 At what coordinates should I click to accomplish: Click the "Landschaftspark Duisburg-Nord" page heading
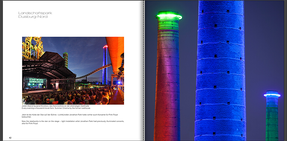click(35, 15)
